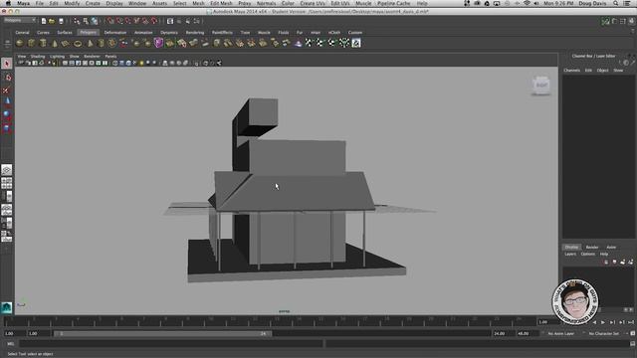637x358 pixels.
Task: Click the Open Scene folder icon
Action: 52,21
